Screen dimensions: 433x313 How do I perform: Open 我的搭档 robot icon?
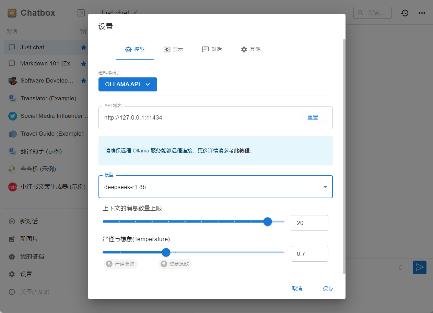tap(12, 256)
